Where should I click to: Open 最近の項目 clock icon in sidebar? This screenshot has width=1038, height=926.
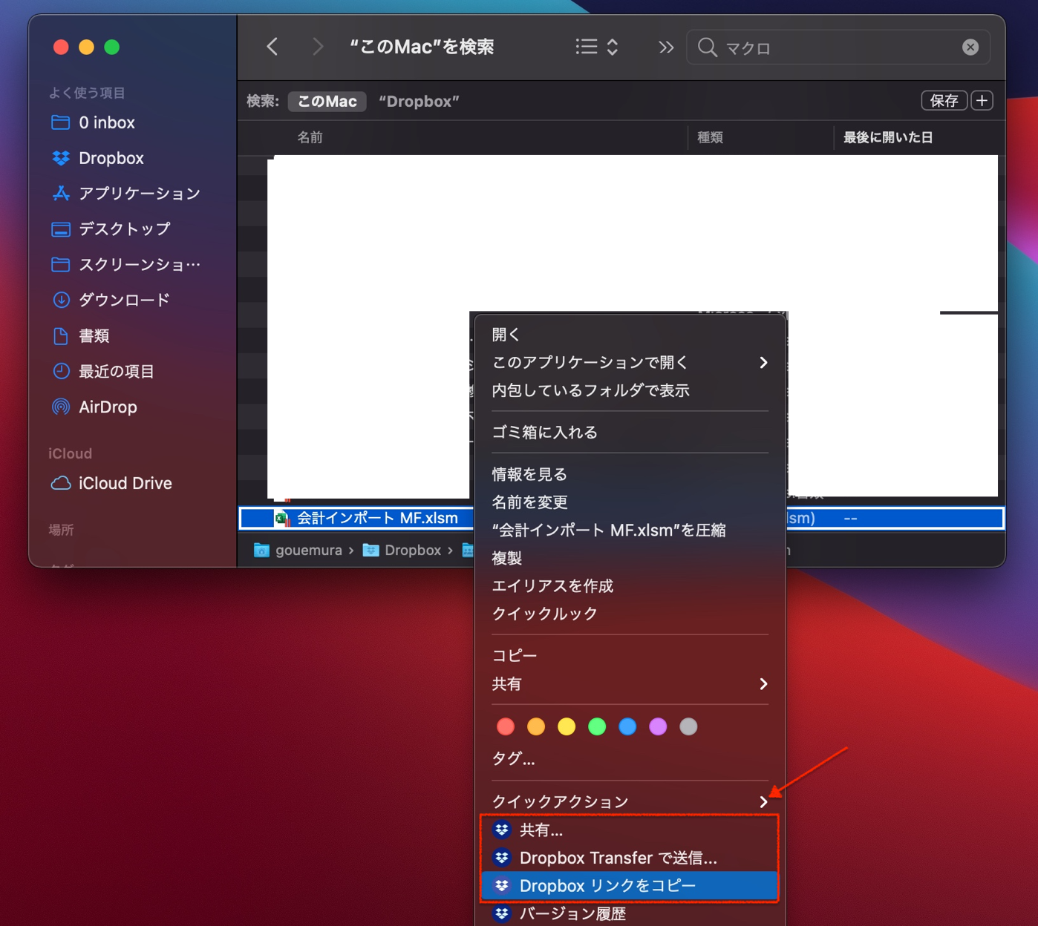click(61, 371)
